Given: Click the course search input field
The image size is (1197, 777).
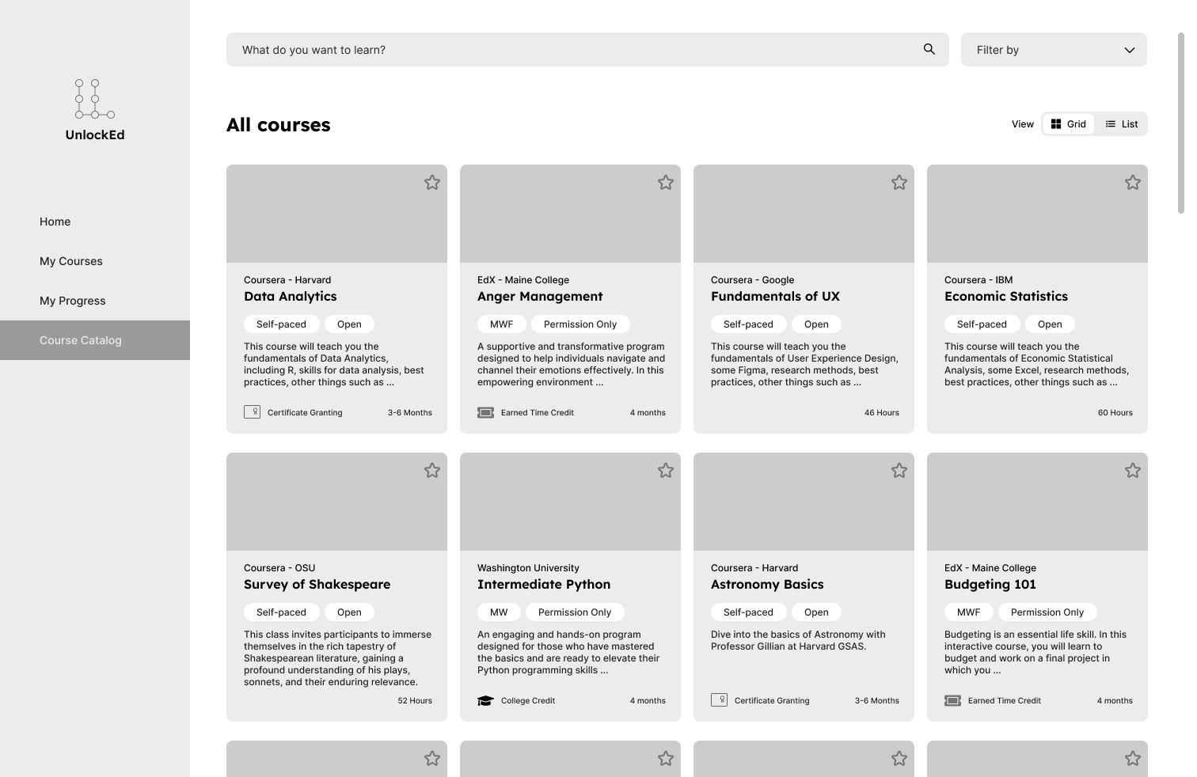Looking at the screenshot, I should click(x=587, y=50).
